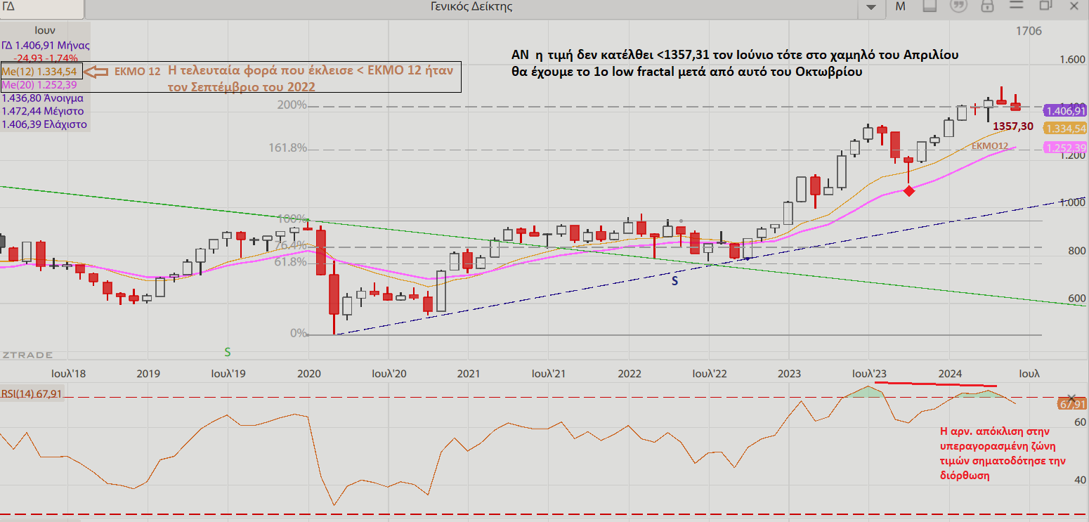Click the 2020 date axis label
This screenshot has height=522, width=1089.
[x=309, y=373]
